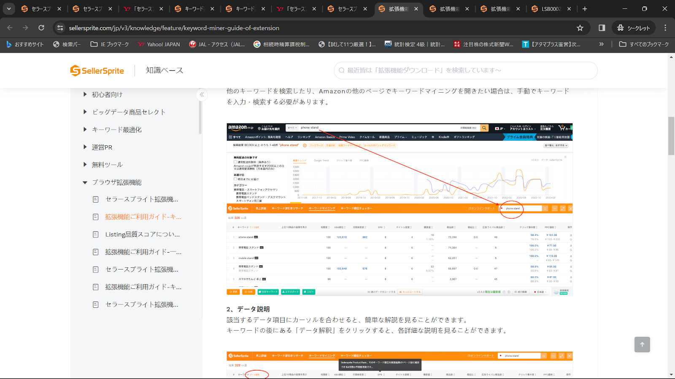Click the scroll-to-top arrow button
675x379 pixels.
tap(642, 344)
